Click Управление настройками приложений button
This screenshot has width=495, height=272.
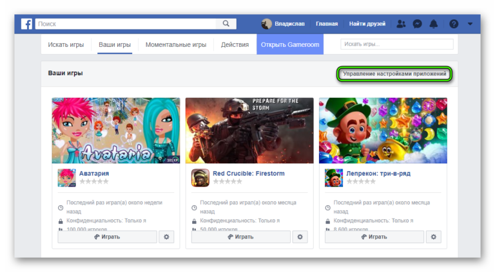pyautogui.click(x=394, y=74)
